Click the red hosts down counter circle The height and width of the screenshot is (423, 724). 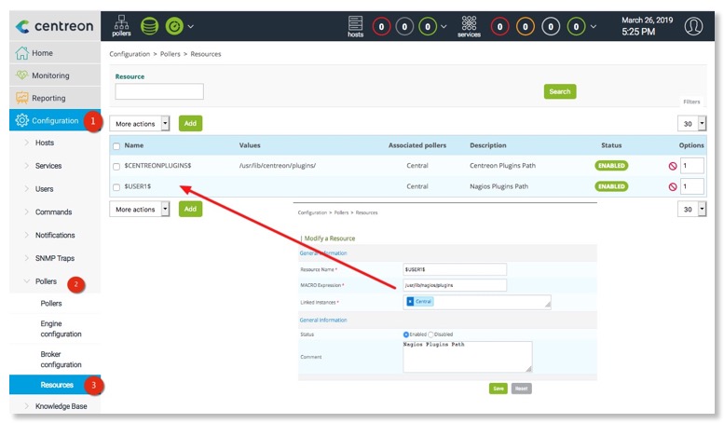pyautogui.click(x=382, y=26)
